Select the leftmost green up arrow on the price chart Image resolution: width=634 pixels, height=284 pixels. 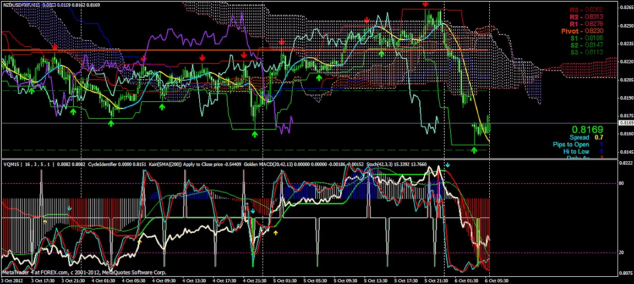[x=32, y=91]
